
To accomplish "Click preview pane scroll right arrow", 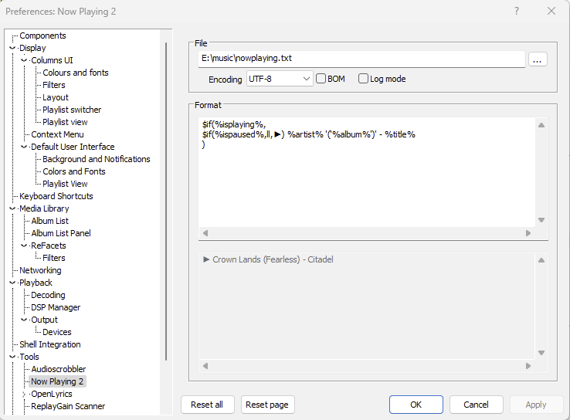I will tap(528, 366).
